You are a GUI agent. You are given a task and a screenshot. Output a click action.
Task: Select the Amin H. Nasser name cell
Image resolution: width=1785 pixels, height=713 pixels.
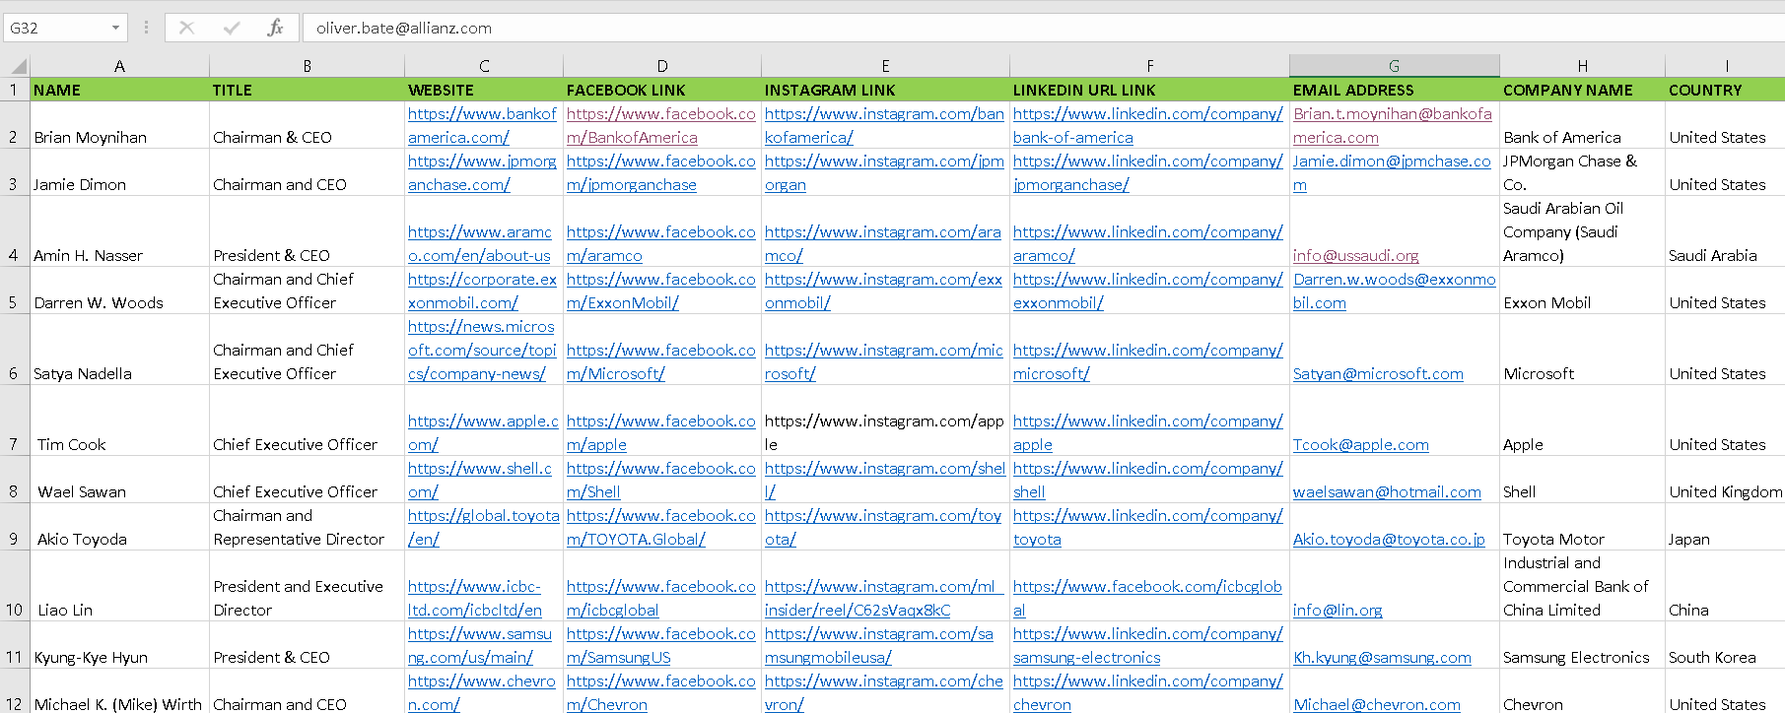click(x=119, y=231)
